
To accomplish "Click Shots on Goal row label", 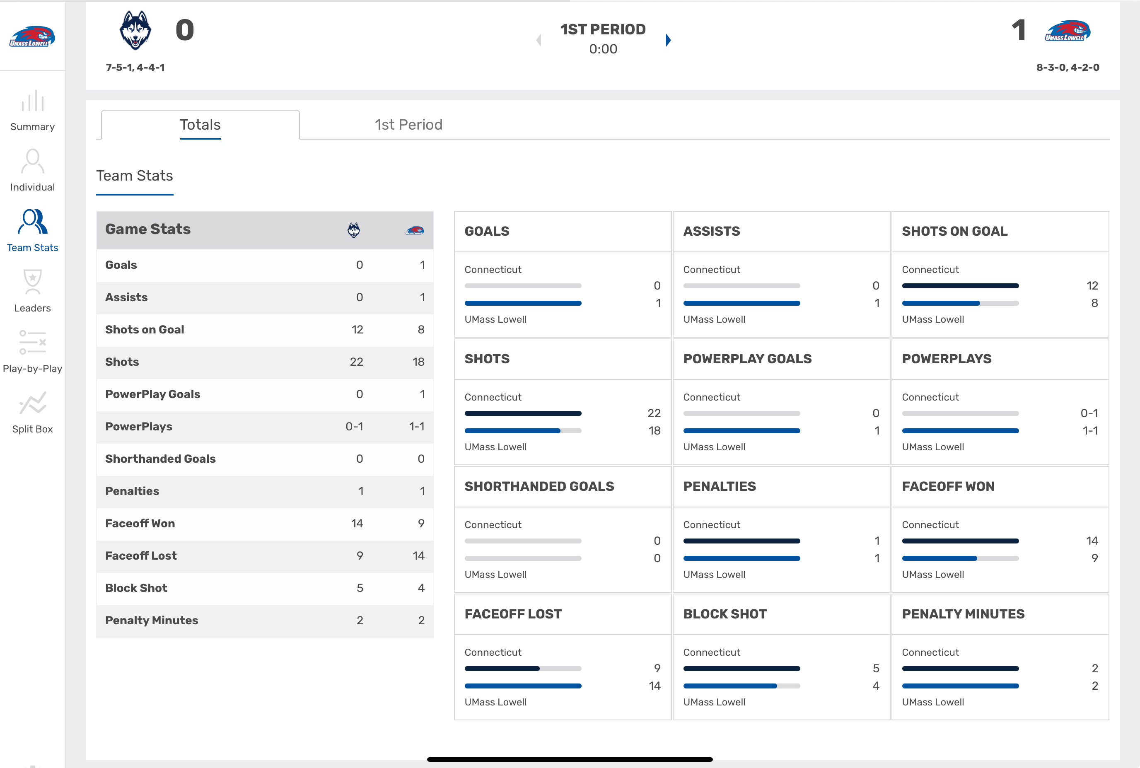I will (145, 330).
